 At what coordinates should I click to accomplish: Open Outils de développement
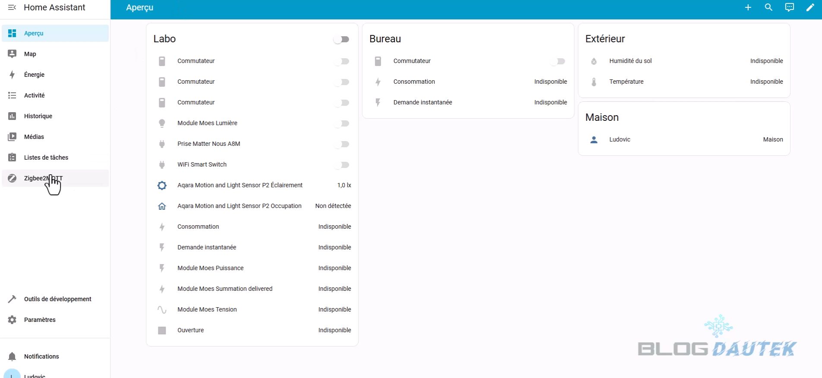tap(57, 299)
